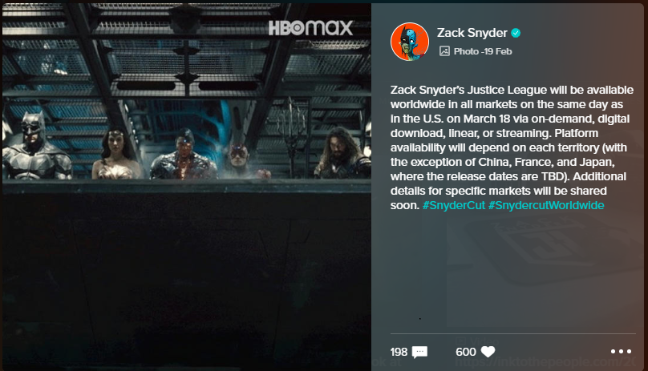Open the #SnydercutWorldwide hashtag
Viewport: 648px width, 371px height.
click(x=546, y=205)
